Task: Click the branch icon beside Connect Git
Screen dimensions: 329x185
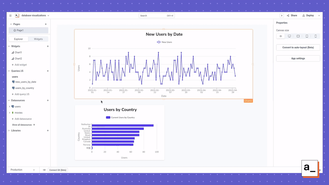Action: click(x=44, y=170)
